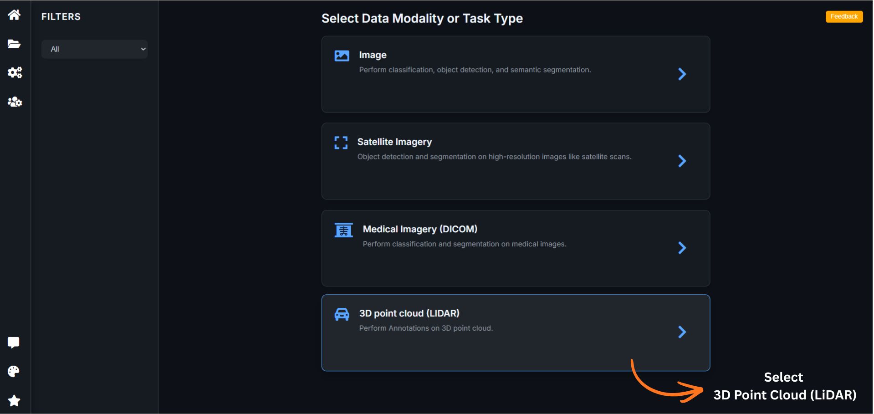Viewport: 874px width, 414px height.
Task: Click the 3D point cloud car icon
Action: pyautogui.click(x=342, y=314)
